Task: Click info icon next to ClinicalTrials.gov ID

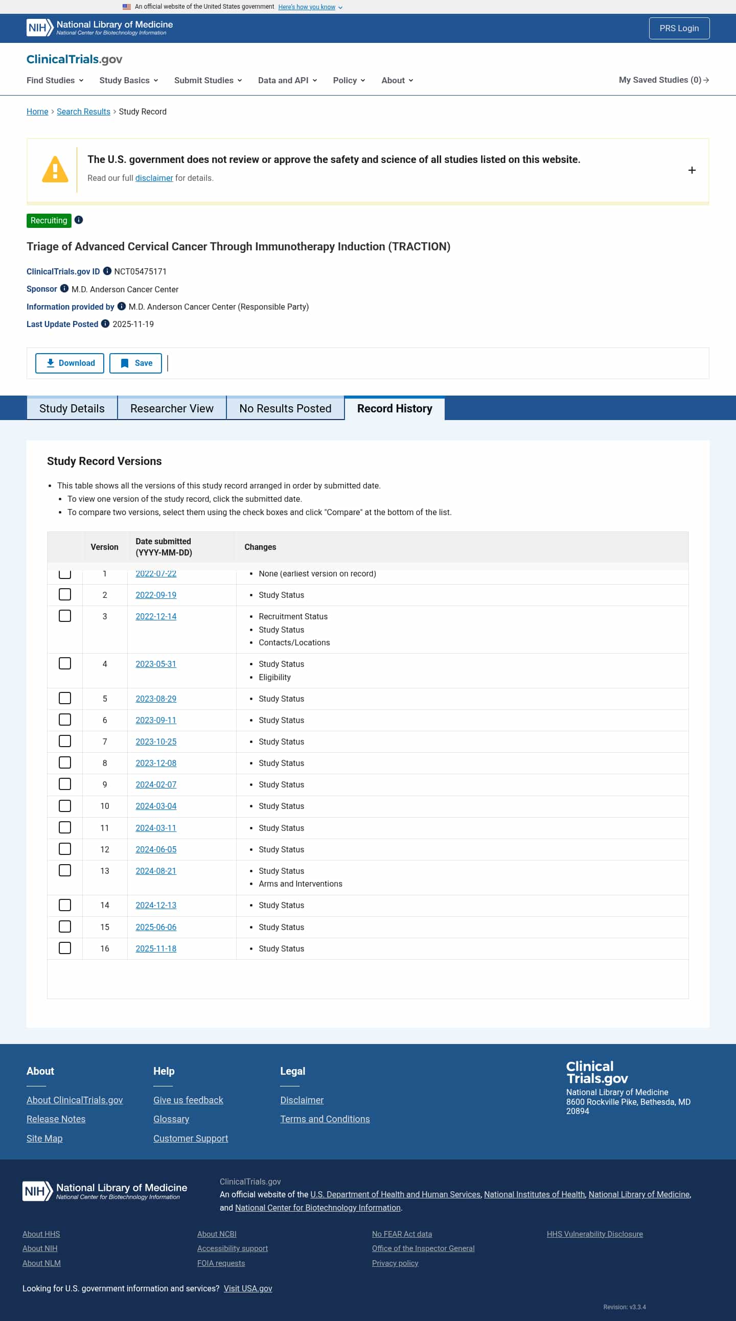Action: (x=107, y=271)
